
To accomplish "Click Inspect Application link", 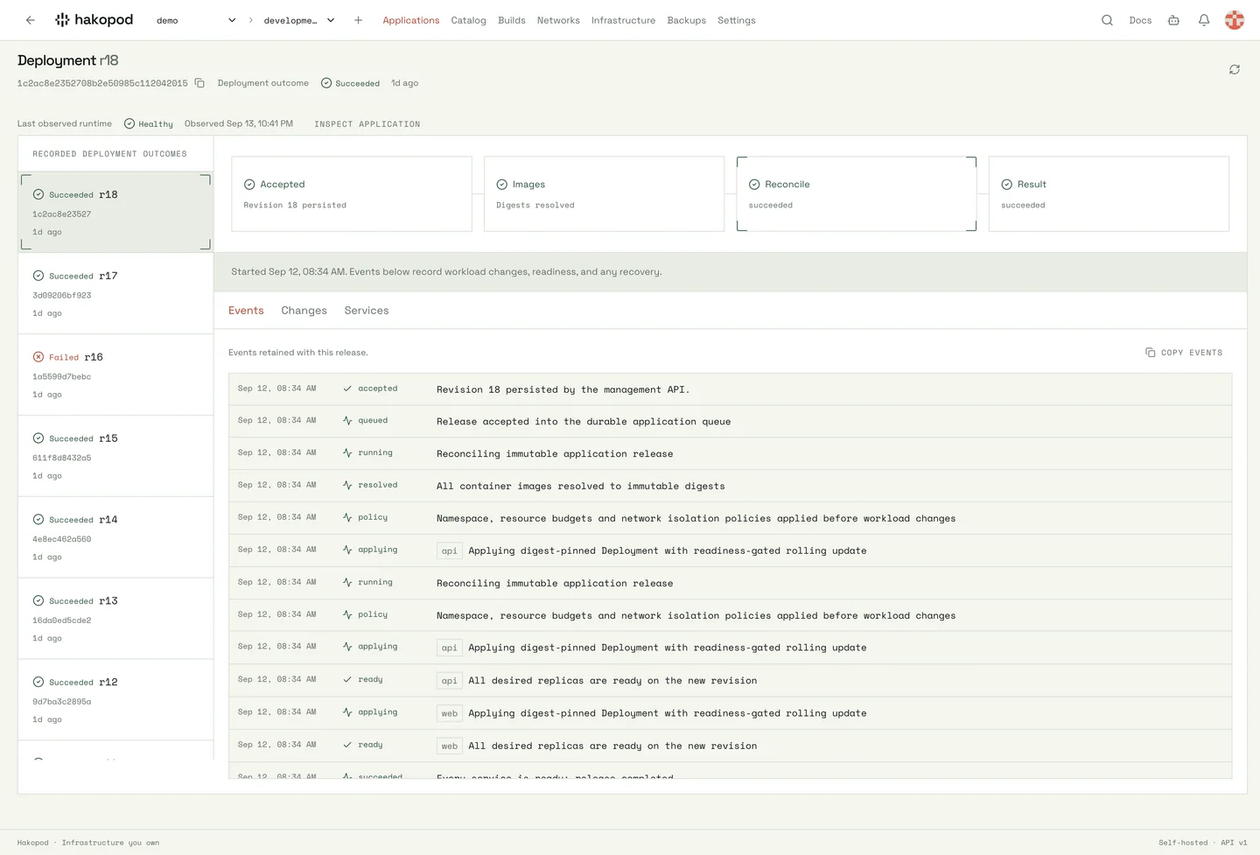I will pyautogui.click(x=367, y=124).
